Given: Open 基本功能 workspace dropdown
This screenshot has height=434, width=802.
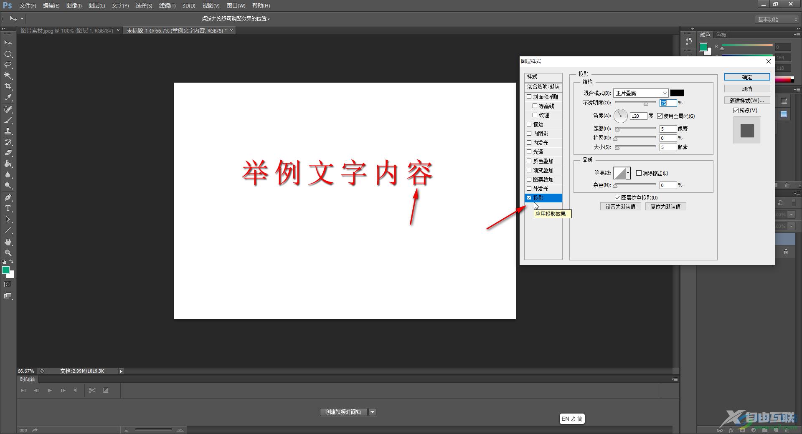Looking at the screenshot, I should point(777,19).
